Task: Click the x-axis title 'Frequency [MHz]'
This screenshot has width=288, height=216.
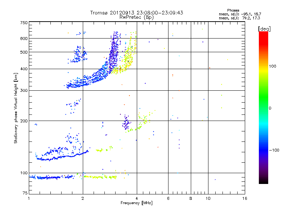Action: point(136,203)
